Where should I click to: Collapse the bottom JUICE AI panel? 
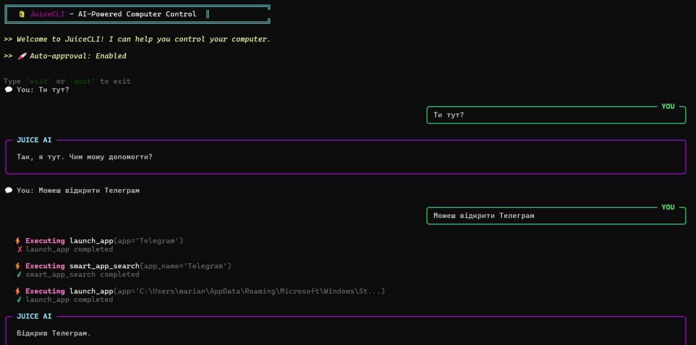[x=34, y=316]
